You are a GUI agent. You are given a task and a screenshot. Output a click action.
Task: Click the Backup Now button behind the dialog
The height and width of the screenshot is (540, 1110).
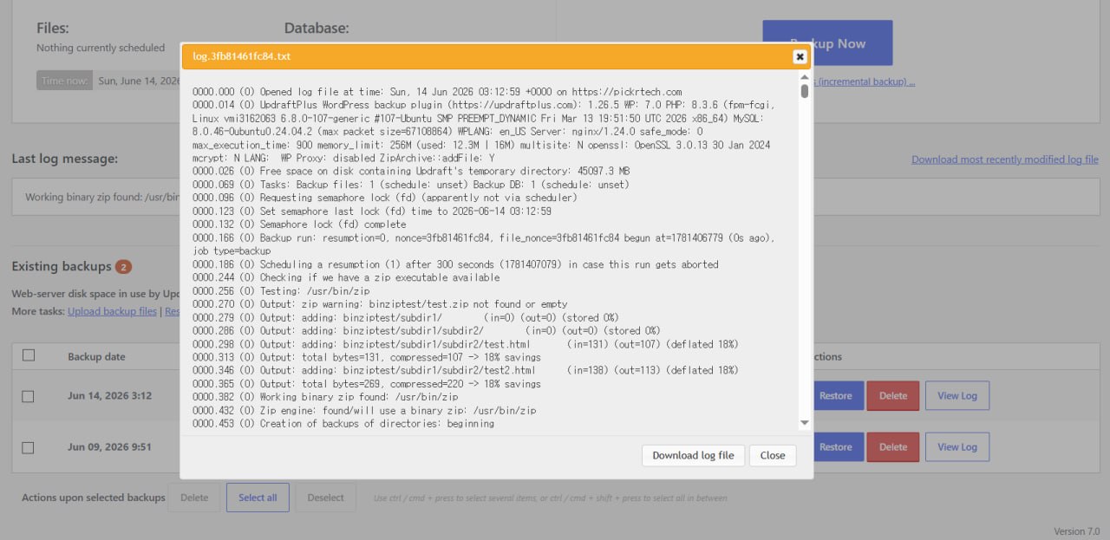click(x=827, y=43)
